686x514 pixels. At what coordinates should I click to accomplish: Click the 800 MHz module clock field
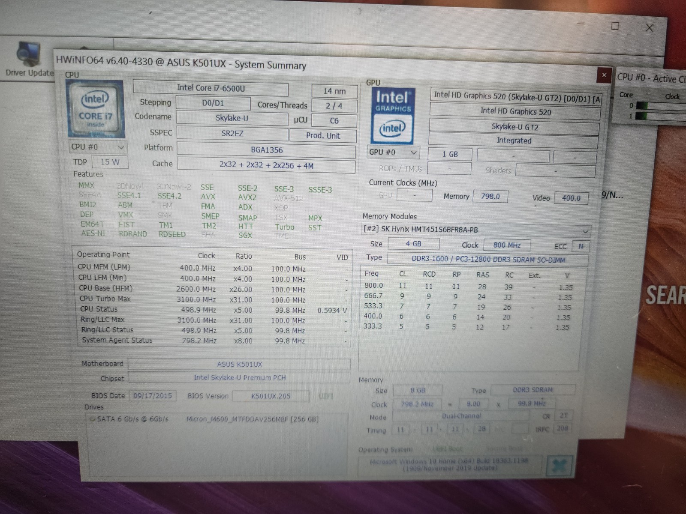507,245
